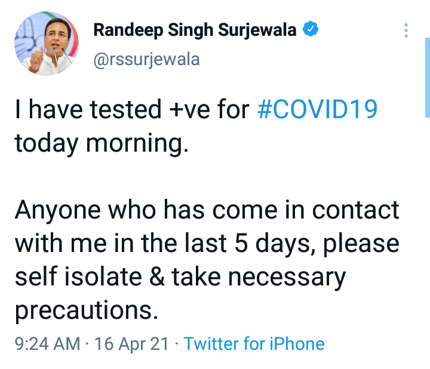The height and width of the screenshot is (369, 430).
Task: Visit the @rssurjewala handle
Action: (146, 60)
